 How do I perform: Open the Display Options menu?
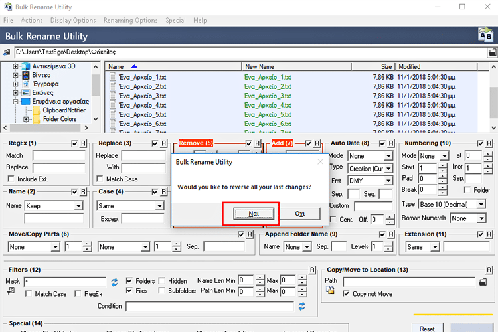[x=73, y=21]
